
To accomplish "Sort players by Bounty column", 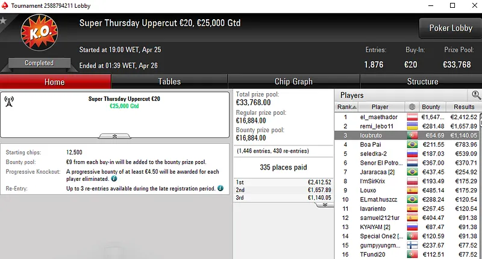I will click(x=431, y=106).
